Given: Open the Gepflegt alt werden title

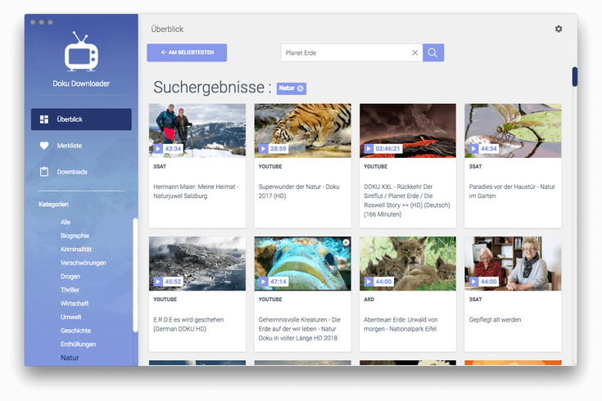Looking at the screenshot, I should (x=495, y=320).
